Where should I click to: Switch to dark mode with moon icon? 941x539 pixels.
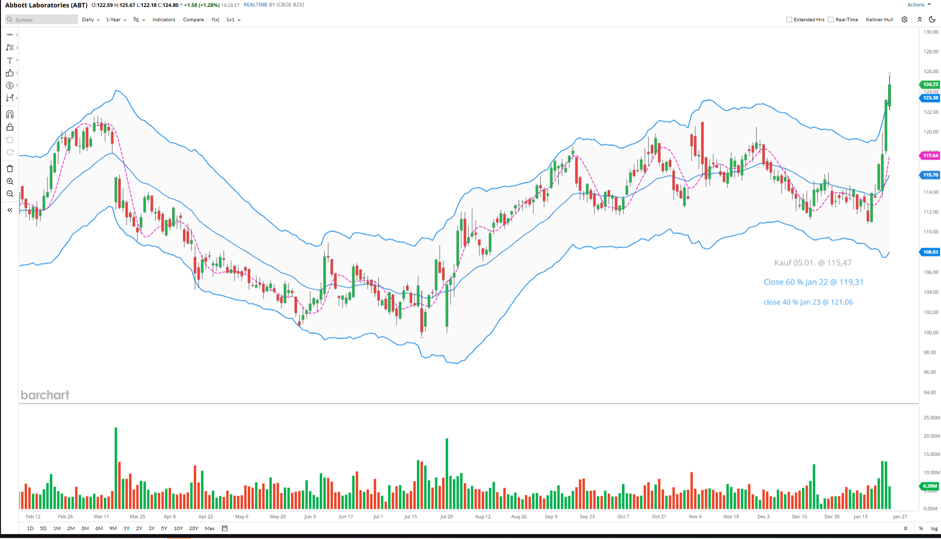pyautogui.click(x=932, y=20)
